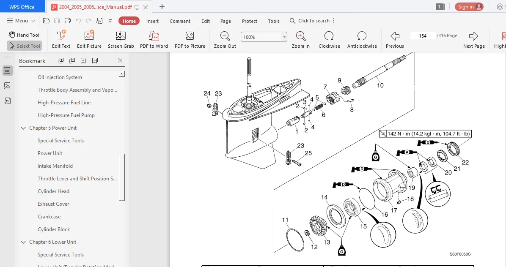Go to Next Page

474,39
